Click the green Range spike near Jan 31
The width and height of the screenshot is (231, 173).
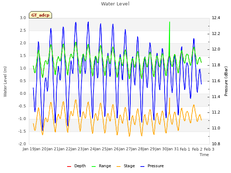point(170,39)
